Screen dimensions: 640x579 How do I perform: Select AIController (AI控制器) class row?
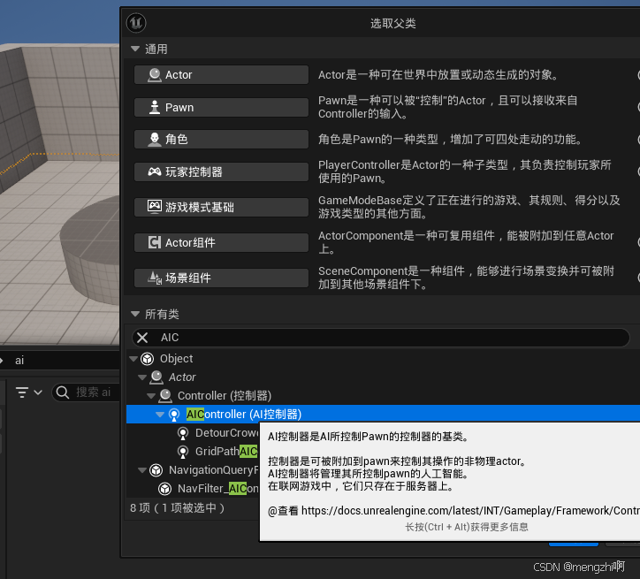[x=383, y=415]
